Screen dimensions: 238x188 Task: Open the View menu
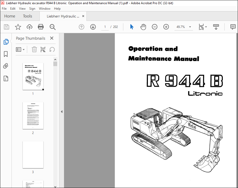pos(22,9)
